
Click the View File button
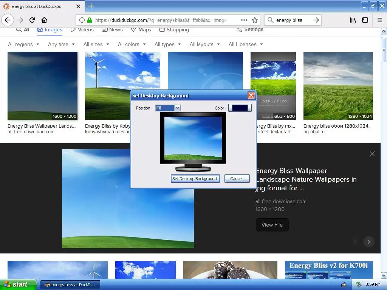tap(272, 225)
